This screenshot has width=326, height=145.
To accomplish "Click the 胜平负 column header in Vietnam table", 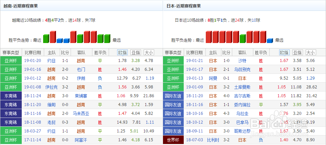I will click(x=100, y=53).
